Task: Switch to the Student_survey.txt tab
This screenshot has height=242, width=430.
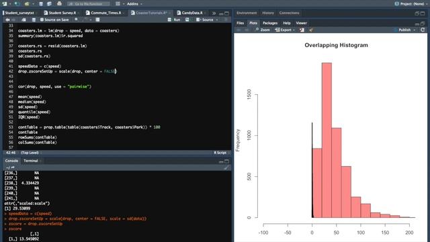Action: coord(19,13)
